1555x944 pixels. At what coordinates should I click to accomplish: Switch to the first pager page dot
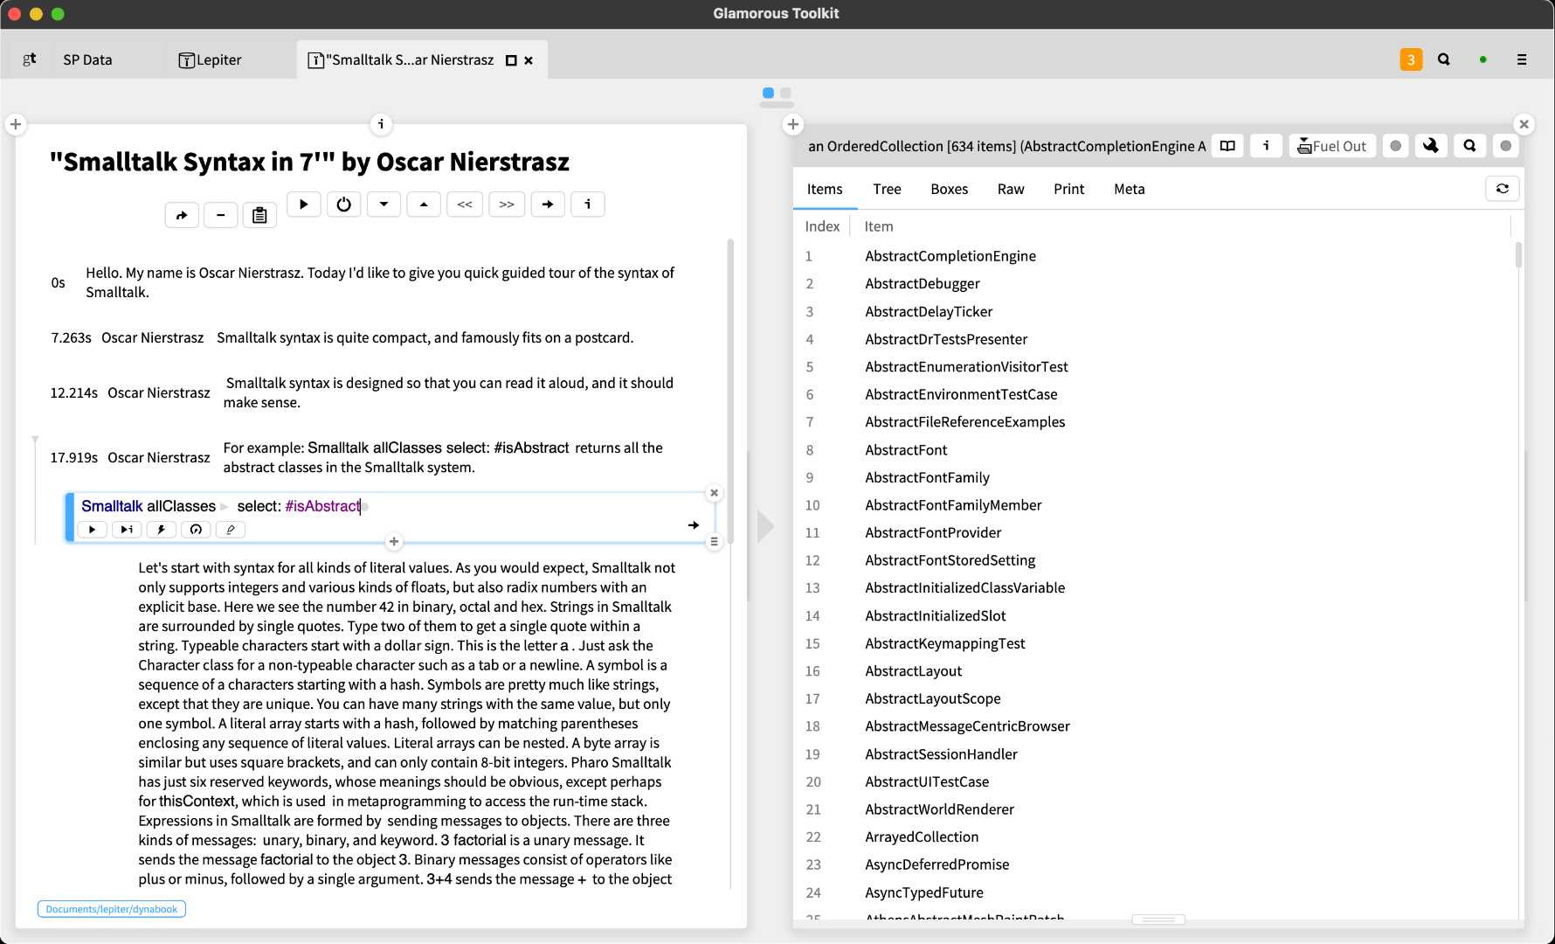pyautogui.click(x=768, y=93)
